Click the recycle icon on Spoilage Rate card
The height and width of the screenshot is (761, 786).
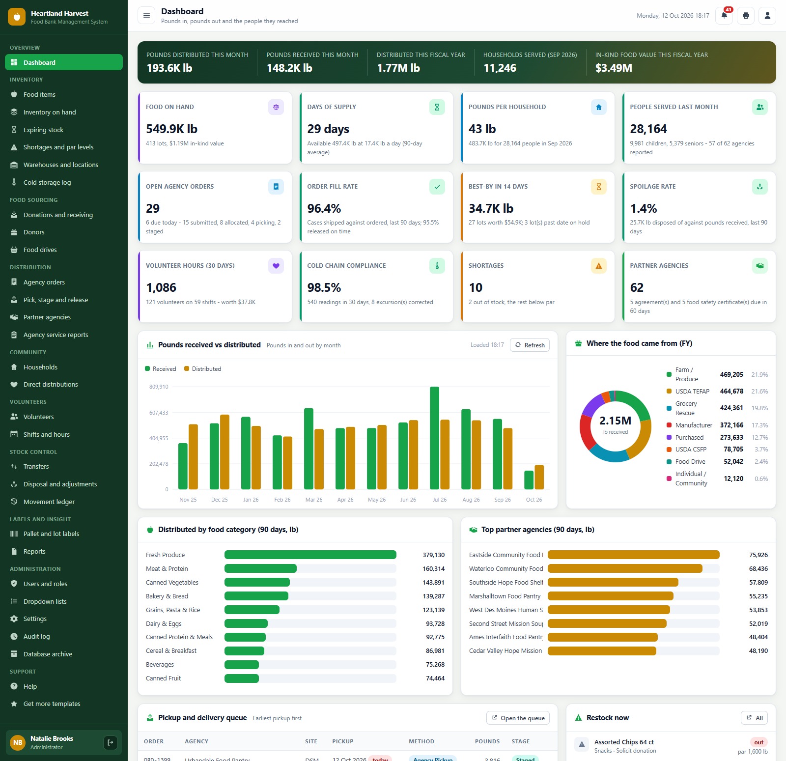(x=760, y=187)
